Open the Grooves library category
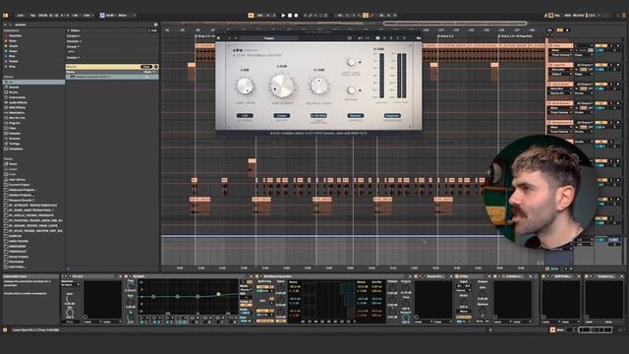 click(x=15, y=139)
